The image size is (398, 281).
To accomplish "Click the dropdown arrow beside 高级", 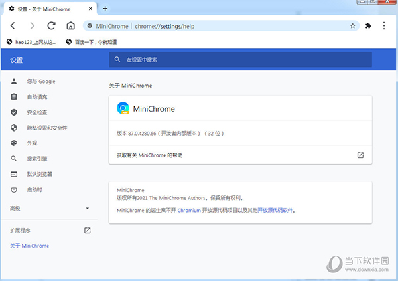I will click(x=88, y=209).
